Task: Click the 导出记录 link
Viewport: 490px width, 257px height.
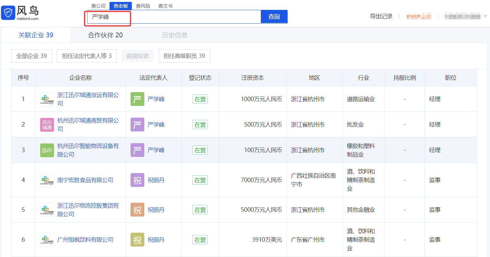Action: 381,16
